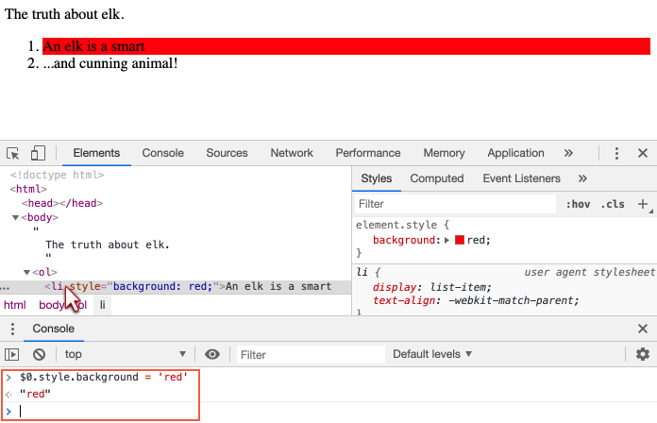The width and height of the screenshot is (657, 423).
Task: Open console settings gear icon
Action: [643, 354]
